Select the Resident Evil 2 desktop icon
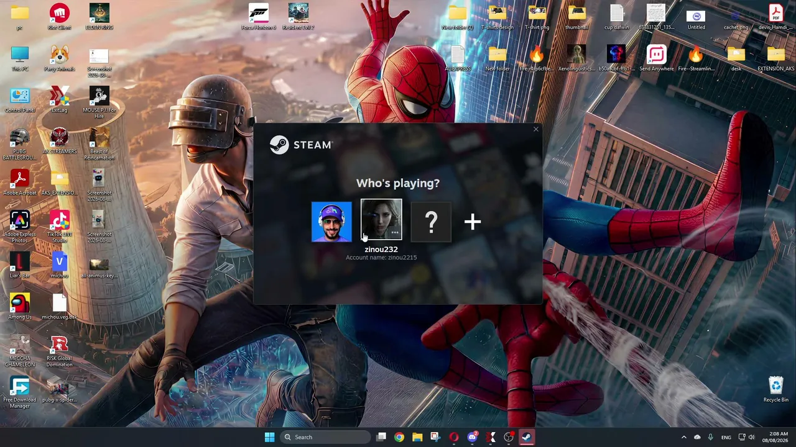This screenshot has width=796, height=447. [298, 17]
